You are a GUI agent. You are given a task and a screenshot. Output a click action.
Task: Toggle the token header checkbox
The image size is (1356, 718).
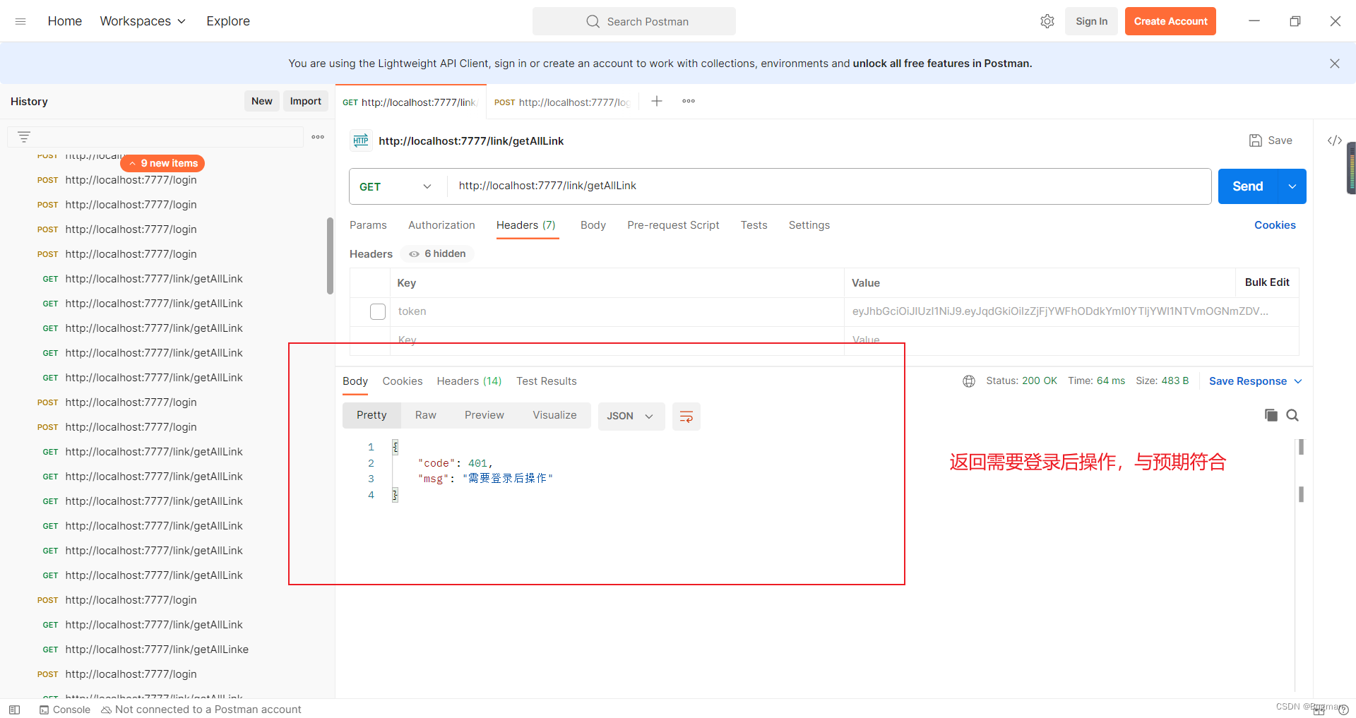[378, 311]
